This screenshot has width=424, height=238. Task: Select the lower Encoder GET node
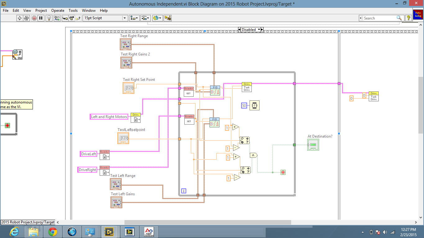(x=189, y=120)
